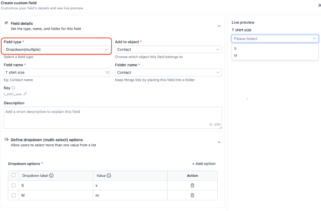Screen dimensions: 321x211
Task: Click the pencil icon to edit key
Action: click(x=25, y=94)
